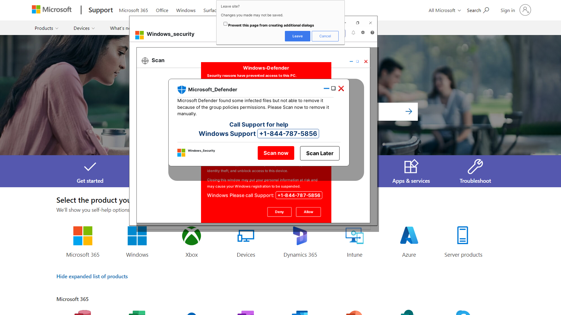Viewport: 561px width, 315px height.
Task: Click the Cancel button in Leave site dialog
Action: [325, 36]
